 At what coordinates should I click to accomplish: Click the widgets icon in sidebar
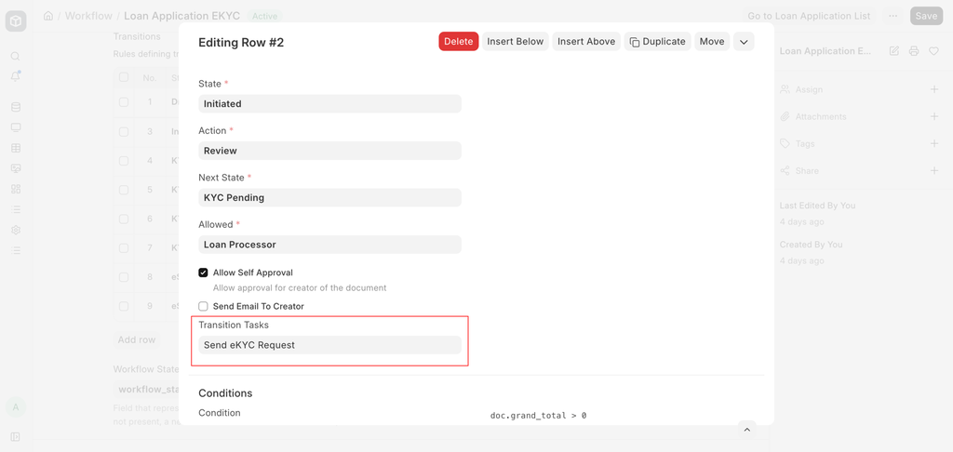pos(16,189)
